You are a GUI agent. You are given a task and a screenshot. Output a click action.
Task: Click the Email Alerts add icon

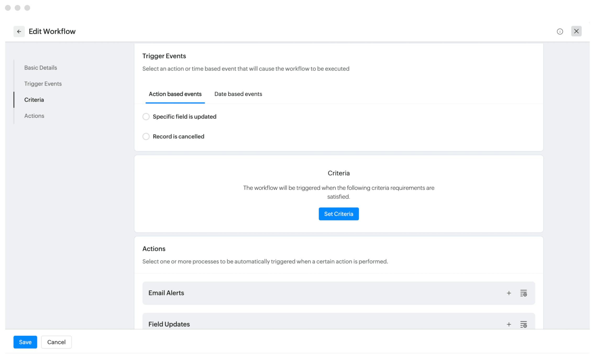(508, 293)
